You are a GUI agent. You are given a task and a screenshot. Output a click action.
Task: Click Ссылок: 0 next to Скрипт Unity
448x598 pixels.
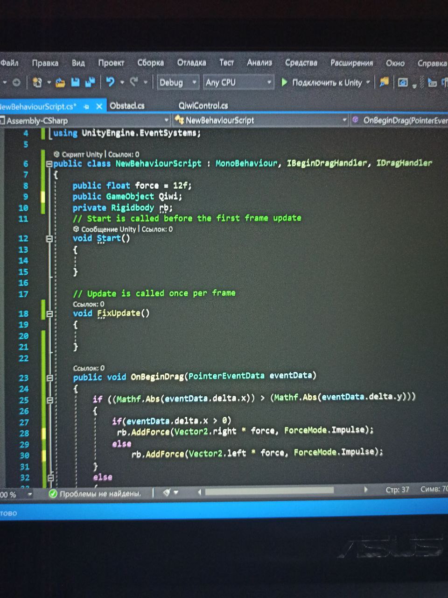124,154
